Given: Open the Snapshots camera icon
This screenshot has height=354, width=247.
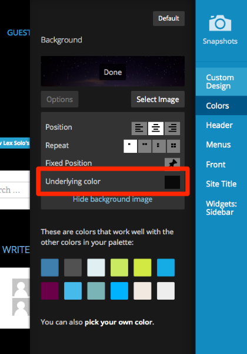Looking at the screenshot, I should pyautogui.click(x=220, y=23).
